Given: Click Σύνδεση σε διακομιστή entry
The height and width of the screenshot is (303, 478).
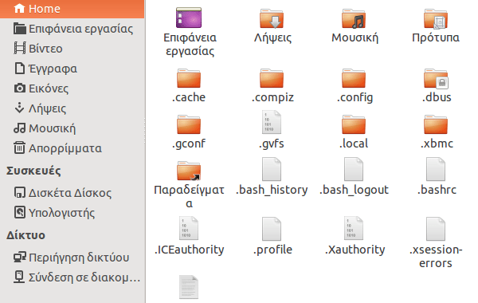Looking at the screenshot, I should pyautogui.click(x=72, y=277).
